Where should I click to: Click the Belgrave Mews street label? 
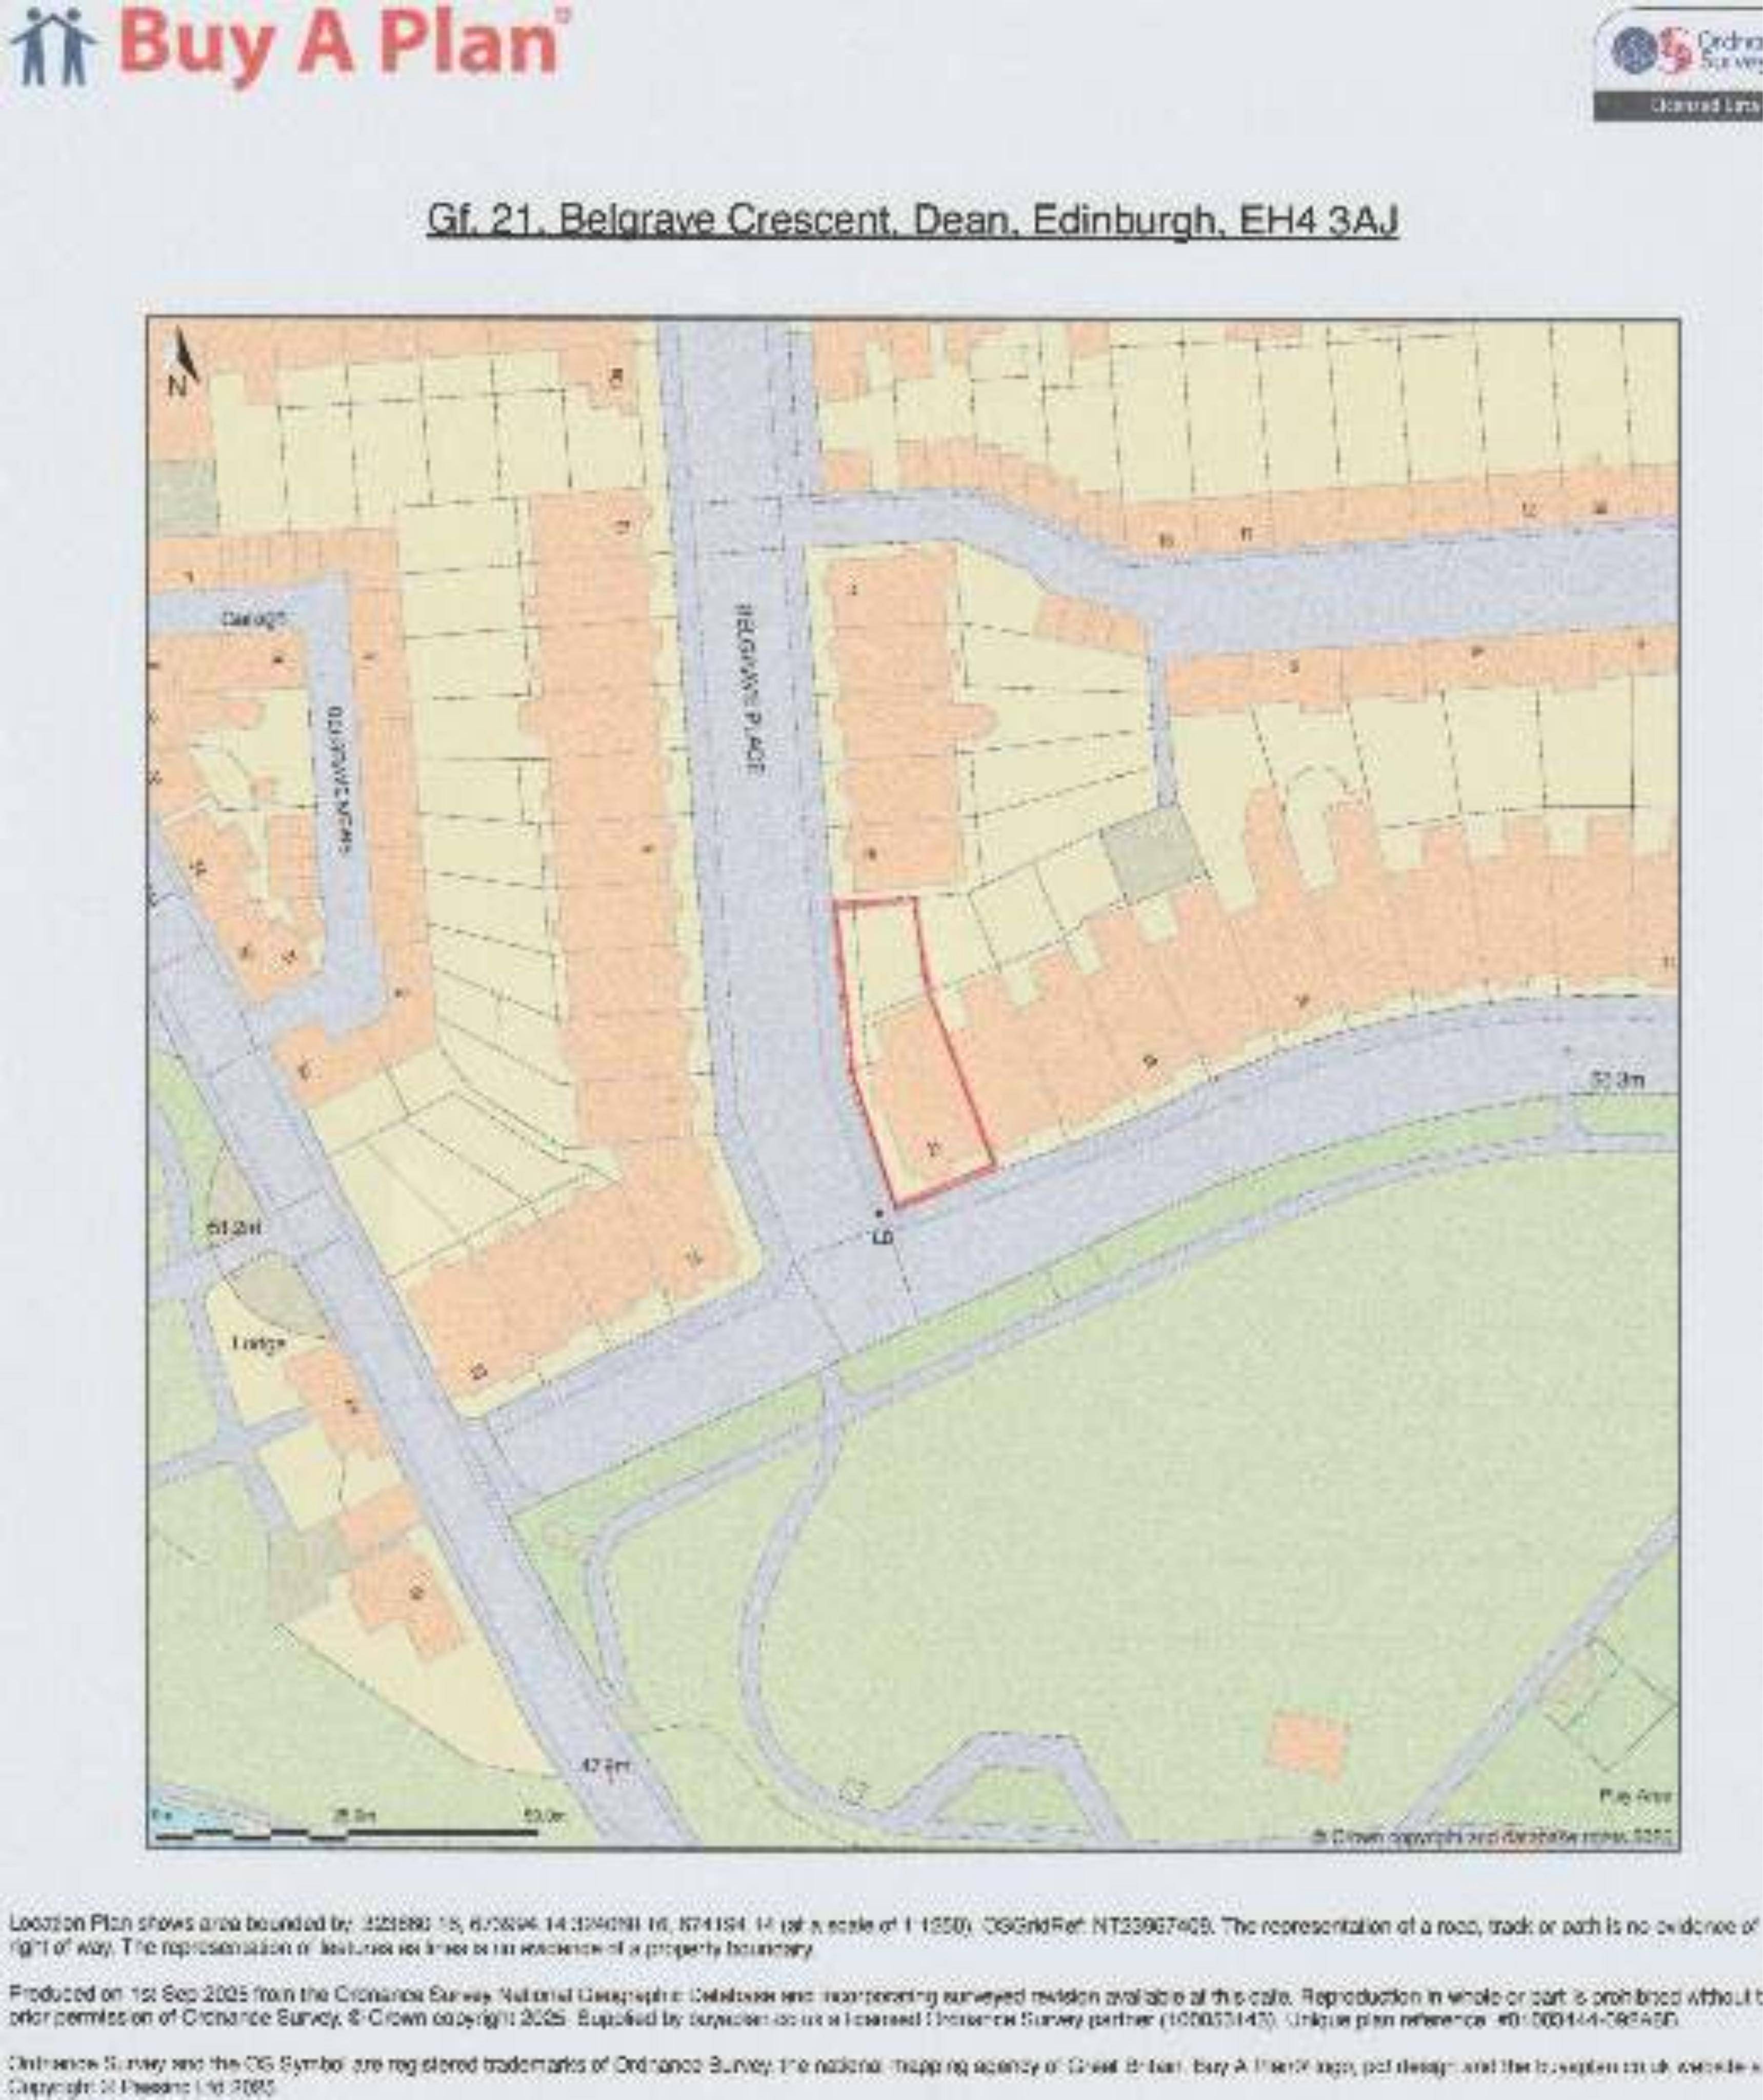340,780
